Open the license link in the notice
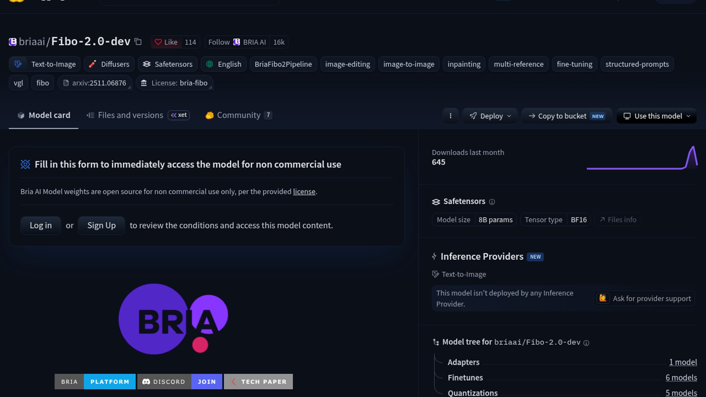The image size is (706, 397). 304,192
